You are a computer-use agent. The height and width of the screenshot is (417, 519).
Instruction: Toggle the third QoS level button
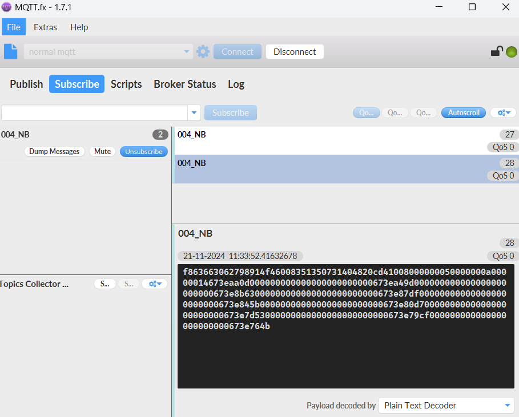pos(423,113)
